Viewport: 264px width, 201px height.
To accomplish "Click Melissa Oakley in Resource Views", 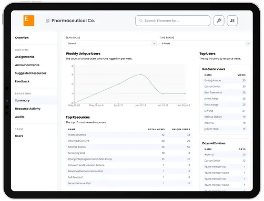I will pos(213,117).
